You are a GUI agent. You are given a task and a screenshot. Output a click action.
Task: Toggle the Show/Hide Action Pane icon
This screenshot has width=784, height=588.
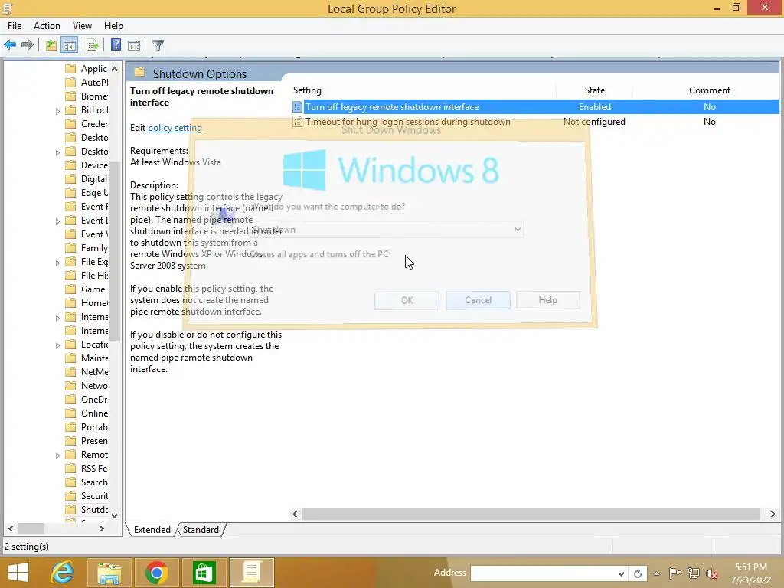(x=134, y=45)
